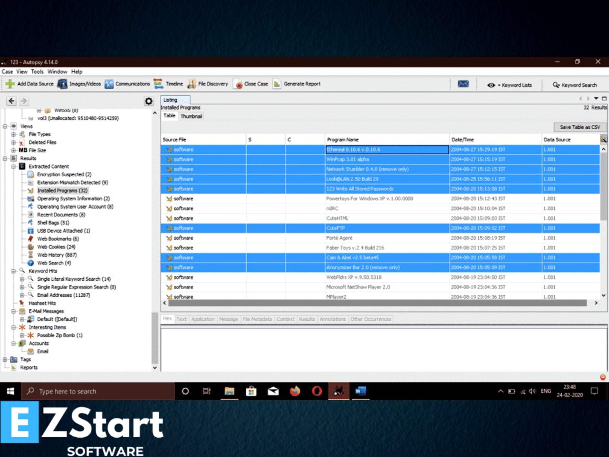This screenshot has width=609, height=457.
Task: Switch to the Thumbnail tab
Action: click(192, 116)
